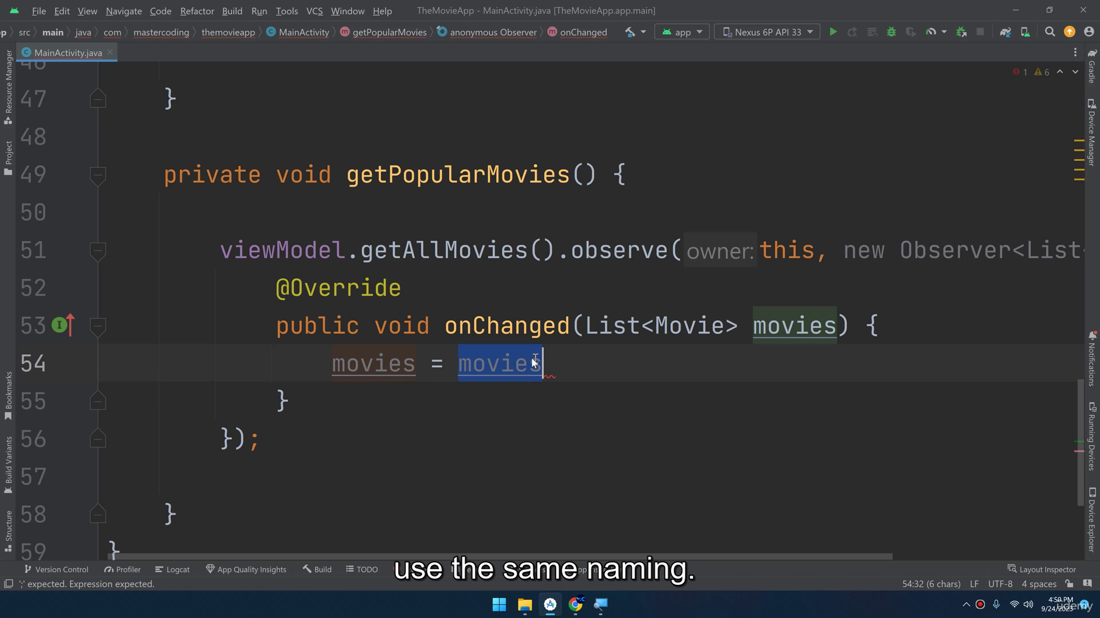The width and height of the screenshot is (1100, 618).
Task: Expand profiler options dropdown arrow
Action: coord(944,32)
